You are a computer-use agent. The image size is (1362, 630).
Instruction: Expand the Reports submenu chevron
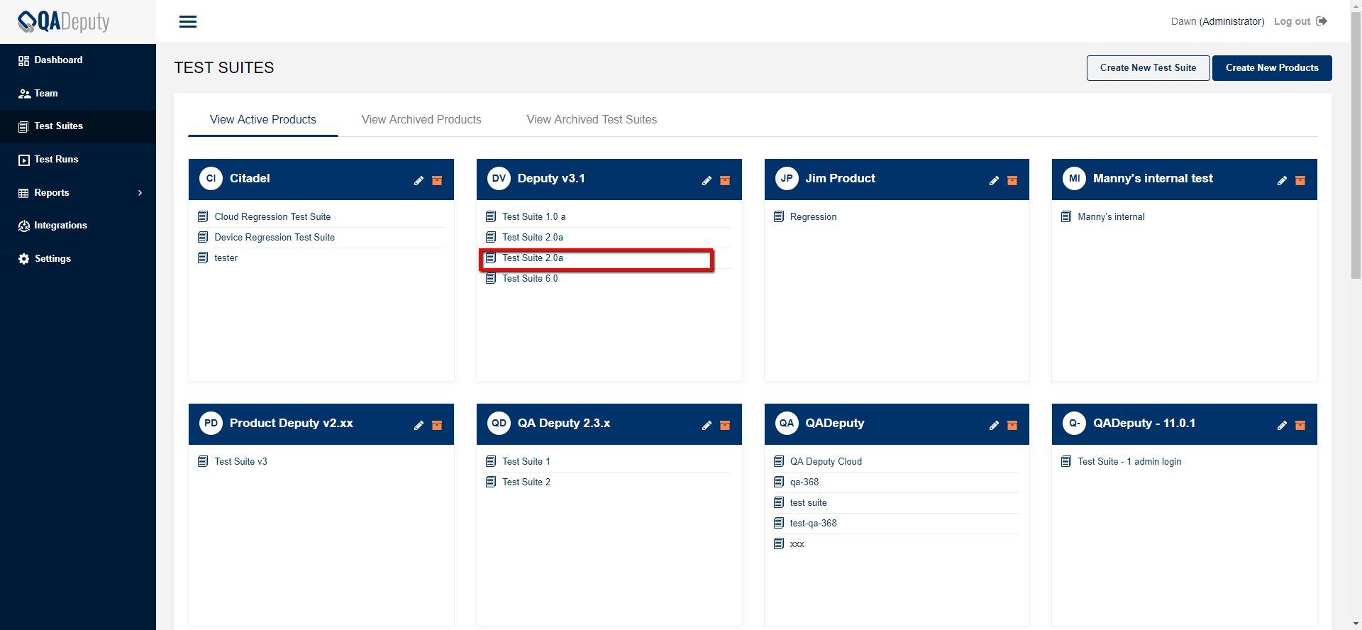140,193
